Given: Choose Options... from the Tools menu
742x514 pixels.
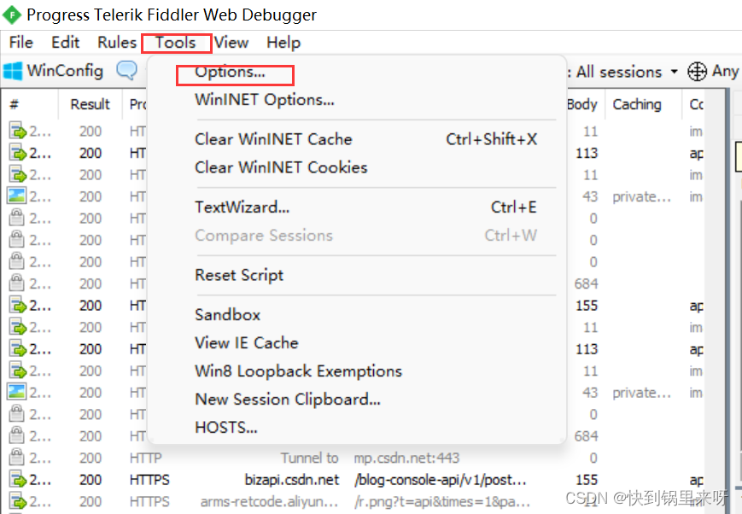Looking at the screenshot, I should 230,73.
